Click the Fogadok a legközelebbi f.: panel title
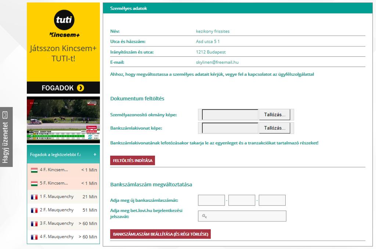The width and height of the screenshot is (376, 249). click(55, 155)
